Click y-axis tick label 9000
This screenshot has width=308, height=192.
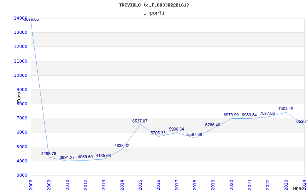click(x=22, y=90)
